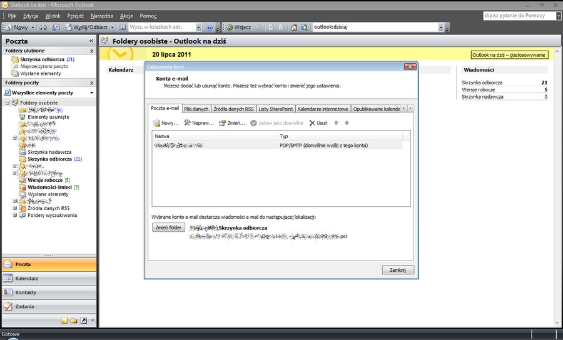Switch to the Kalendarze internetowe tab
563x340 pixels.
coord(323,109)
